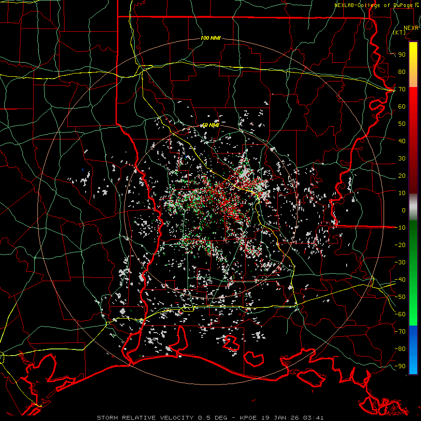Click the -10 value on the velocity scale
The height and width of the screenshot is (421, 421).
tap(400, 228)
